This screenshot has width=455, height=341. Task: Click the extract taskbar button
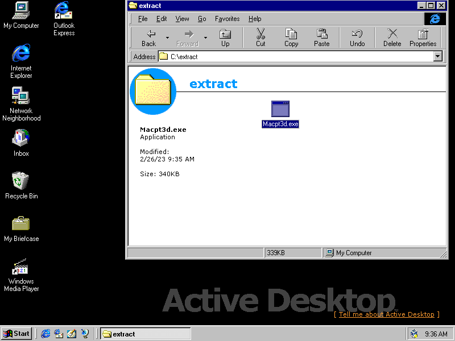(x=146, y=334)
